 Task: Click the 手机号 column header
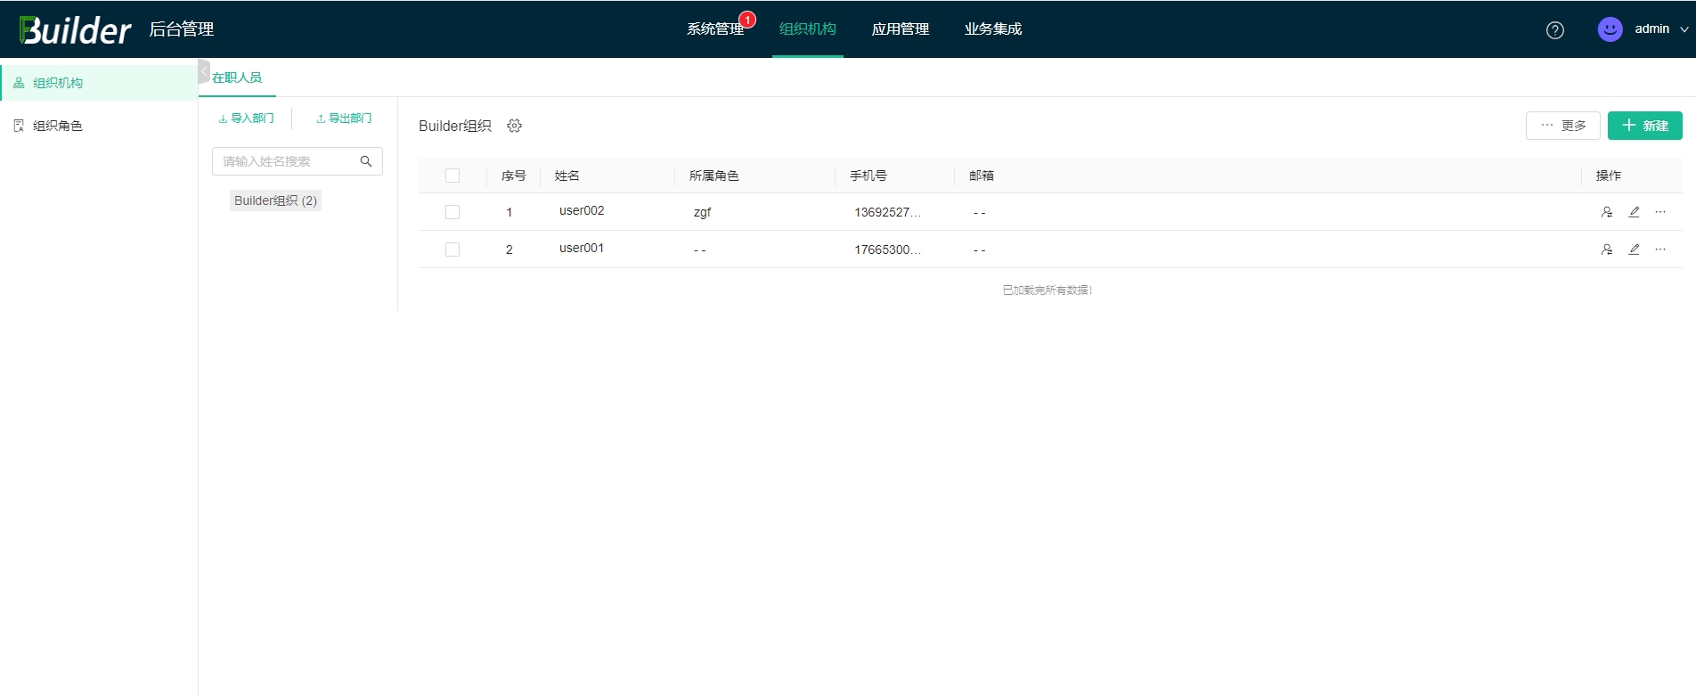(868, 176)
